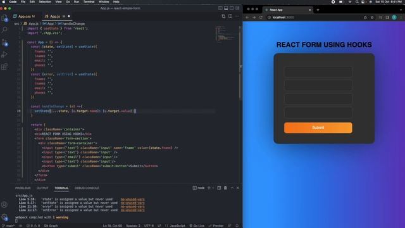
Task: Click the code minimap in the editor
Action: [x=226, y=34]
